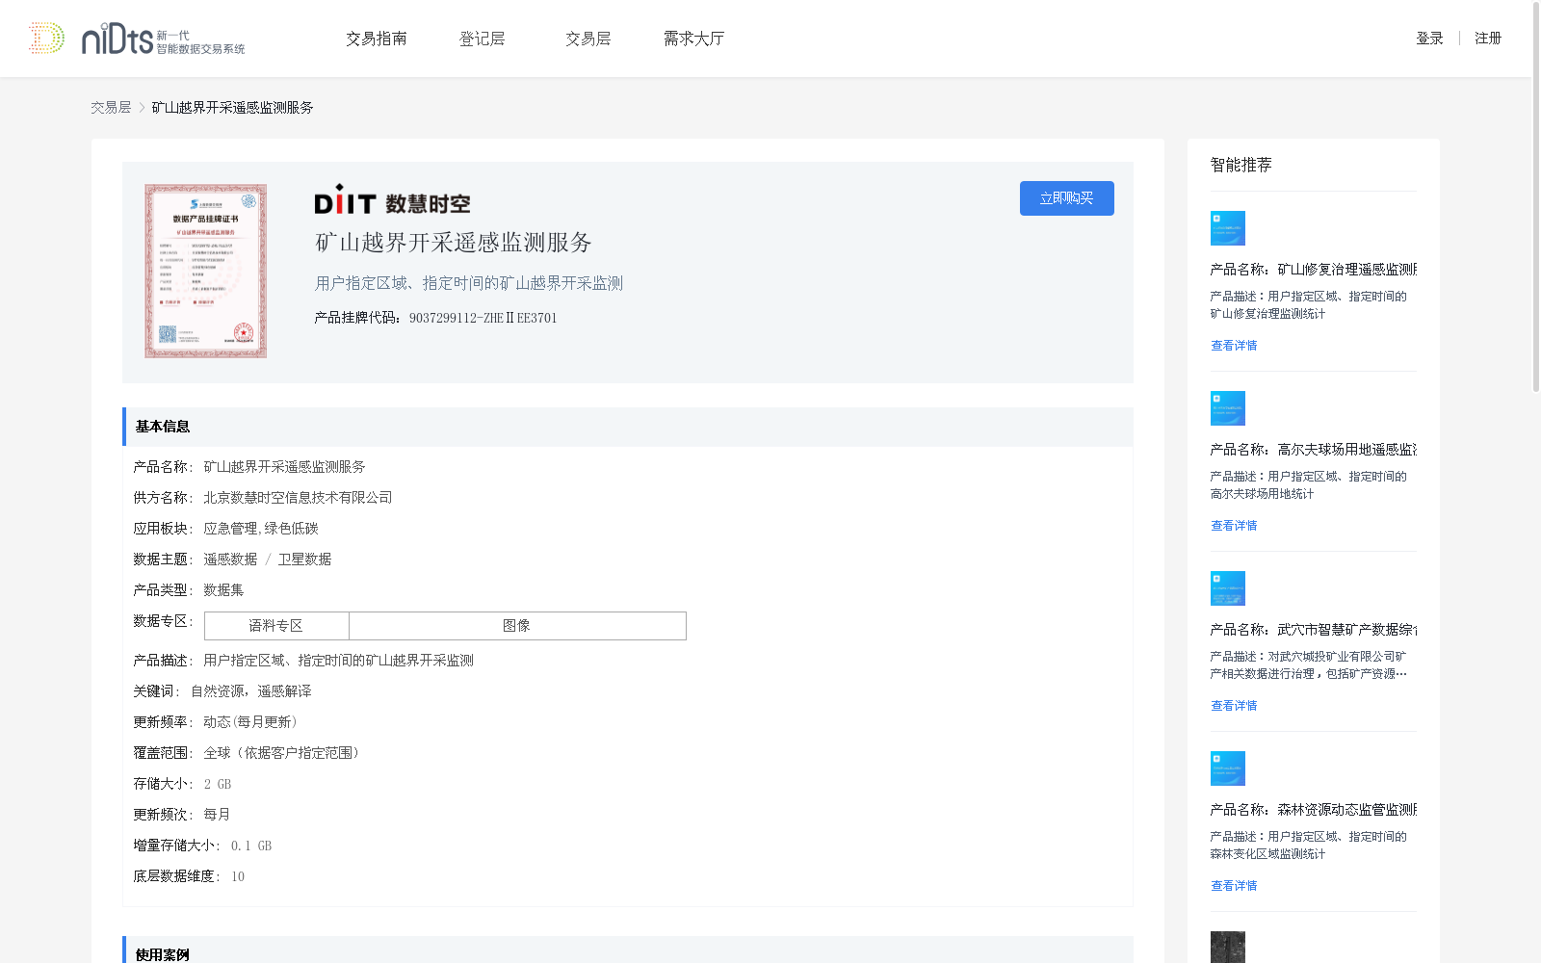Open the 需求大厅 menu
Viewport: 1541px width, 963px height.
693,39
